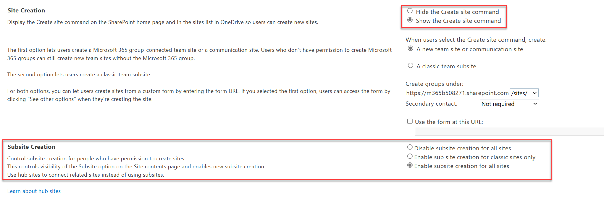Open the /sites/ managed path dropdown
Screen dimensions: 604x200
524,93
